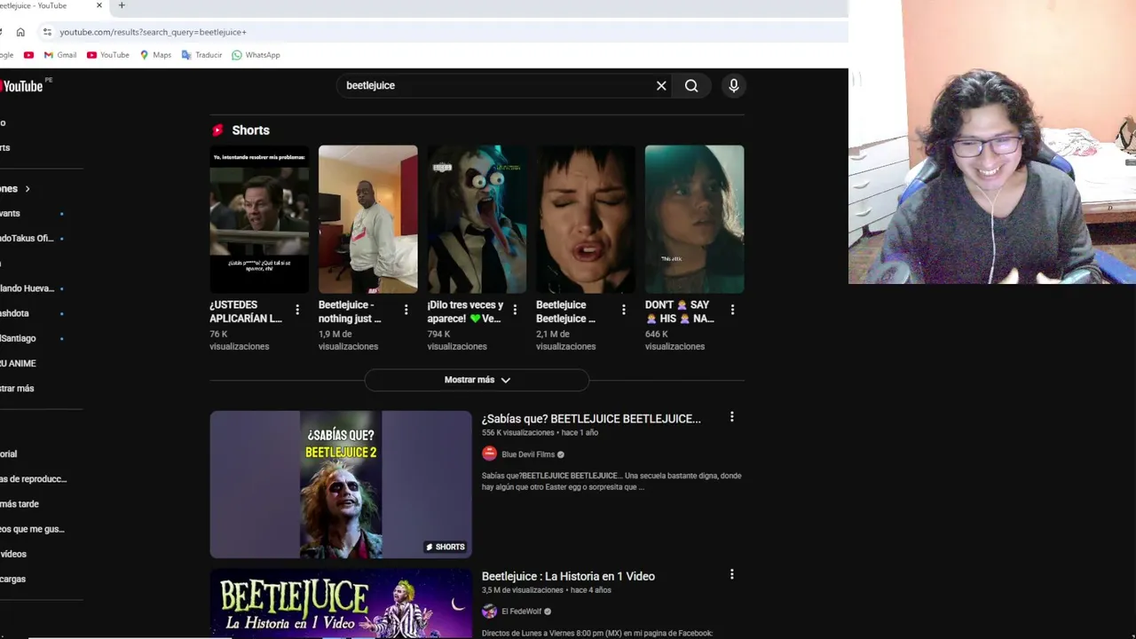Go to Blue Devil Films channel name
The image size is (1136, 639).
tap(528, 454)
